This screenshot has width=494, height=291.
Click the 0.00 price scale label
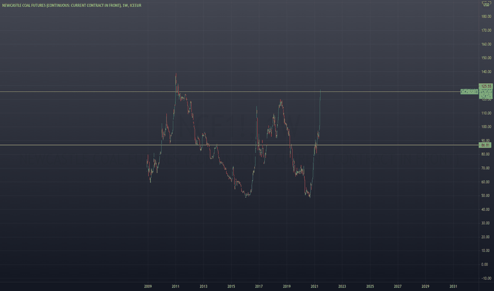pos(484,264)
